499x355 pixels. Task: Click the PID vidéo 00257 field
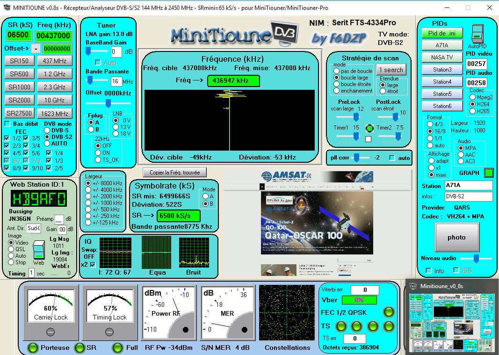pos(477,64)
